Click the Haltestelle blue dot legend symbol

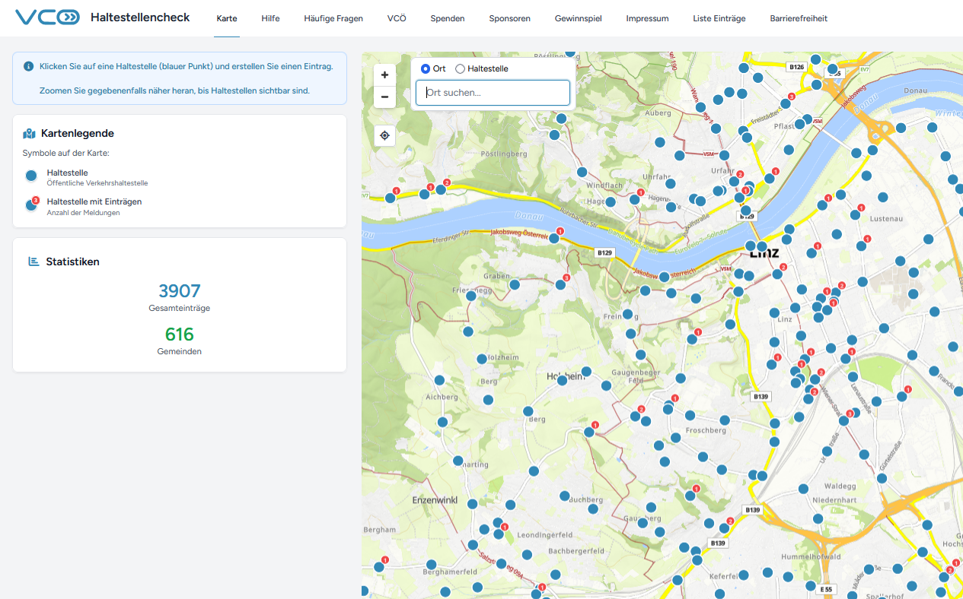[x=31, y=176]
